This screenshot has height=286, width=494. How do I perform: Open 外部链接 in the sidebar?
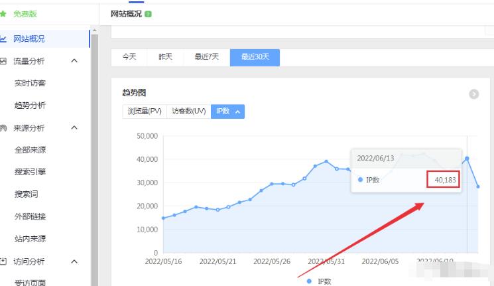tap(30, 216)
